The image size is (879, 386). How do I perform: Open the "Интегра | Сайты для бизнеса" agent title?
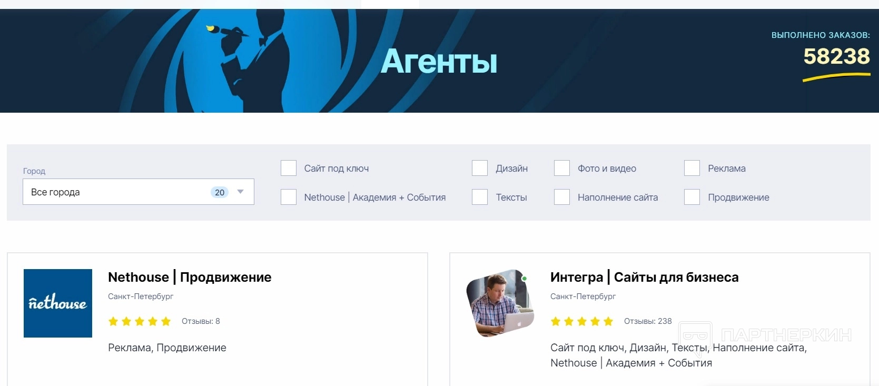tap(645, 277)
